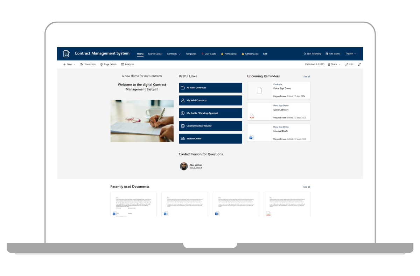The width and height of the screenshot is (420, 276).
Task: Click the Page details gear icon
Action: (101, 64)
